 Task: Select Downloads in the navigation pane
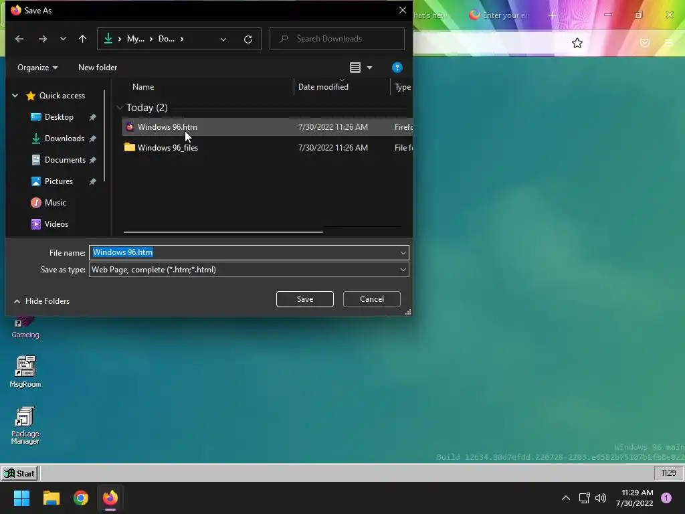click(x=64, y=139)
